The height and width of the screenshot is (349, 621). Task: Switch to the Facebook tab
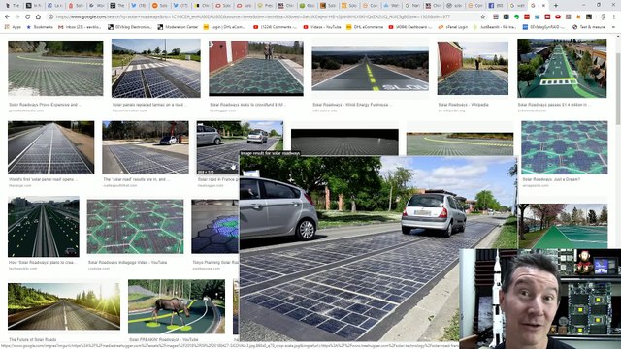pos(495,6)
